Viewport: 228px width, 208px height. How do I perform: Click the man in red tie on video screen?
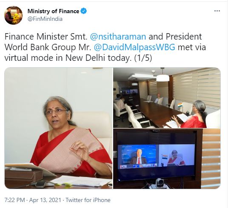pos(139,157)
